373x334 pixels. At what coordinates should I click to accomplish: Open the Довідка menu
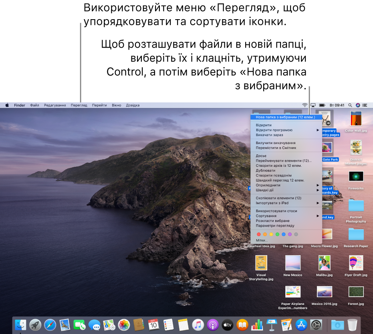tap(133, 105)
